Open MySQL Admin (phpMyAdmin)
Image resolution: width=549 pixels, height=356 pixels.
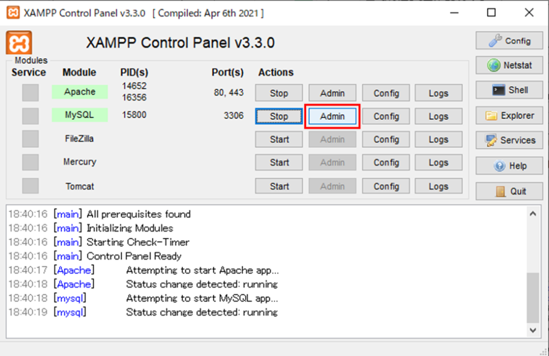(332, 116)
